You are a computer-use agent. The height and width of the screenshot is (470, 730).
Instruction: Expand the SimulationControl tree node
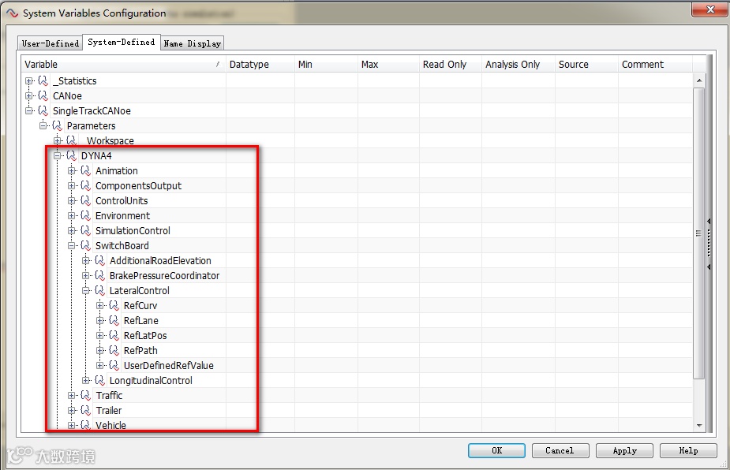[x=72, y=231]
